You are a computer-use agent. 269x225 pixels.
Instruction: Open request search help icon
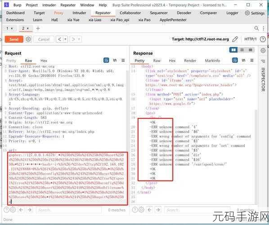(x=6, y=210)
